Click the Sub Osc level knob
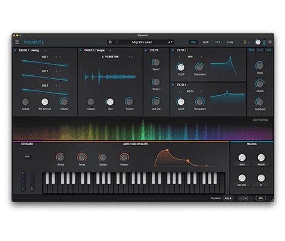Screen dimensions: 285x241 coord(156,102)
